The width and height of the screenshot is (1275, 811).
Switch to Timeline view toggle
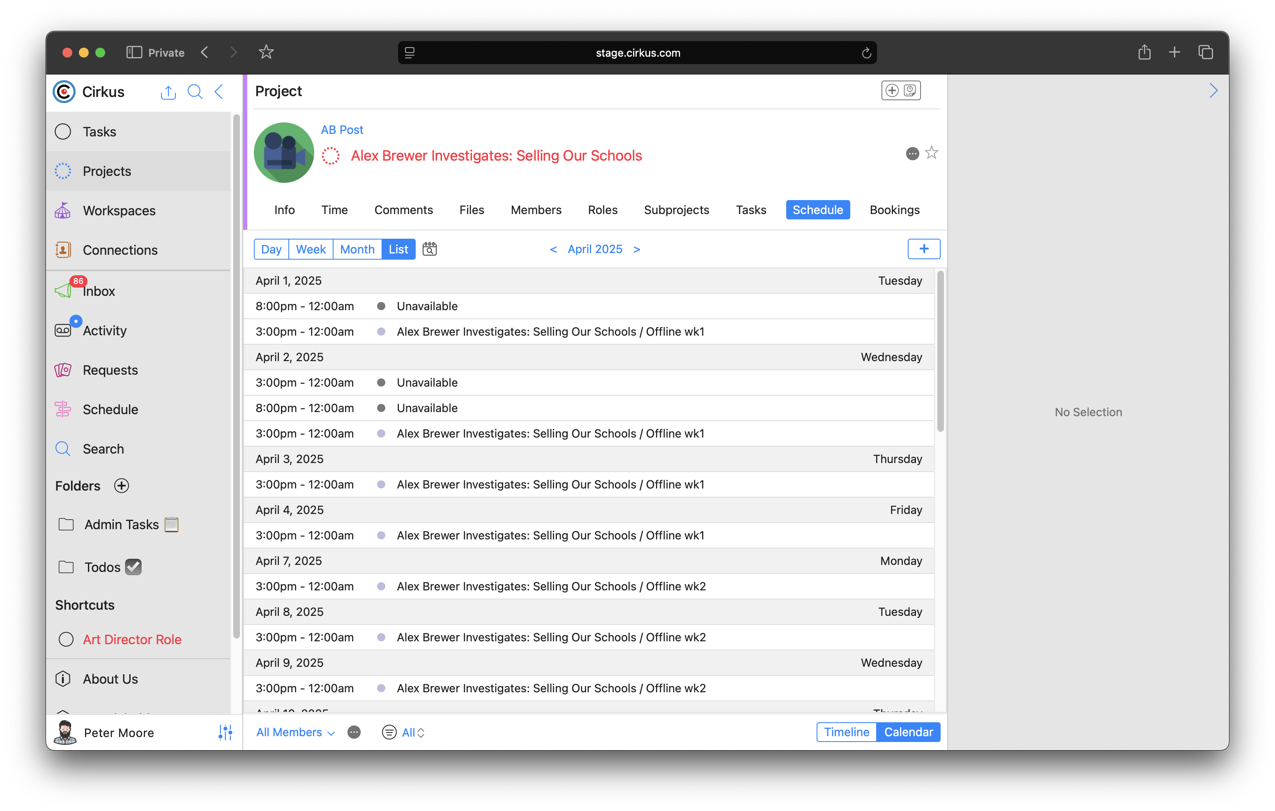pos(846,732)
